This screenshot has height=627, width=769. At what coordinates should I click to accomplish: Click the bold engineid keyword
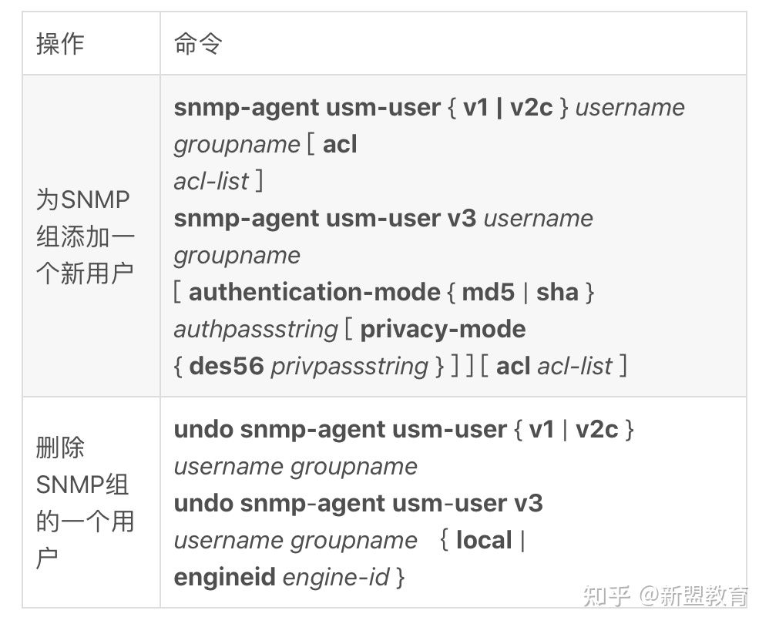[x=225, y=577]
